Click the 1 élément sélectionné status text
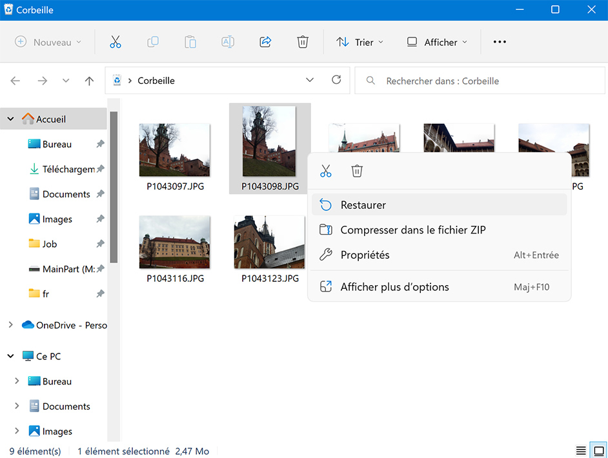Viewport: 608px width, 458px height. (x=123, y=451)
